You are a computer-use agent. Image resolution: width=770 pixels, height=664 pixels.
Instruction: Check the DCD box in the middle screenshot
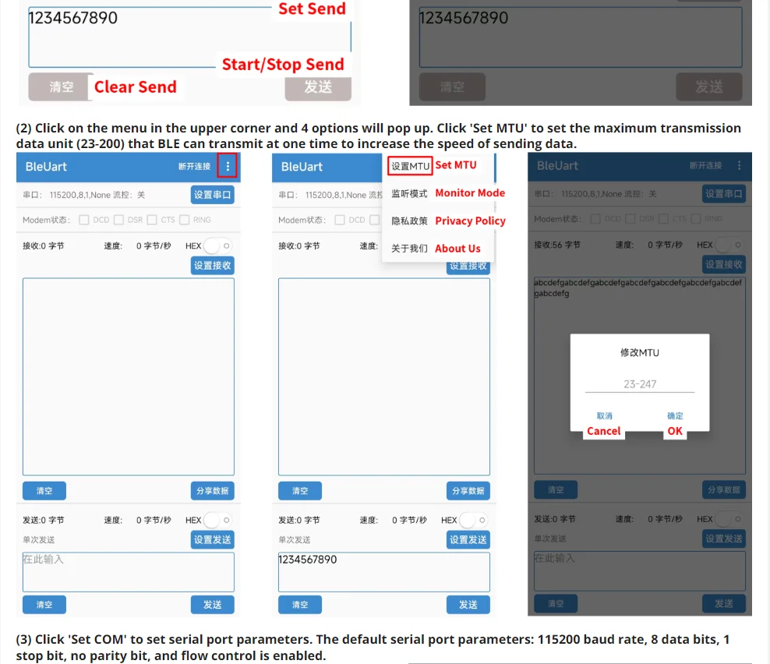(339, 220)
